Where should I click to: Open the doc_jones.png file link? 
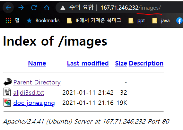[x=34, y=103]
